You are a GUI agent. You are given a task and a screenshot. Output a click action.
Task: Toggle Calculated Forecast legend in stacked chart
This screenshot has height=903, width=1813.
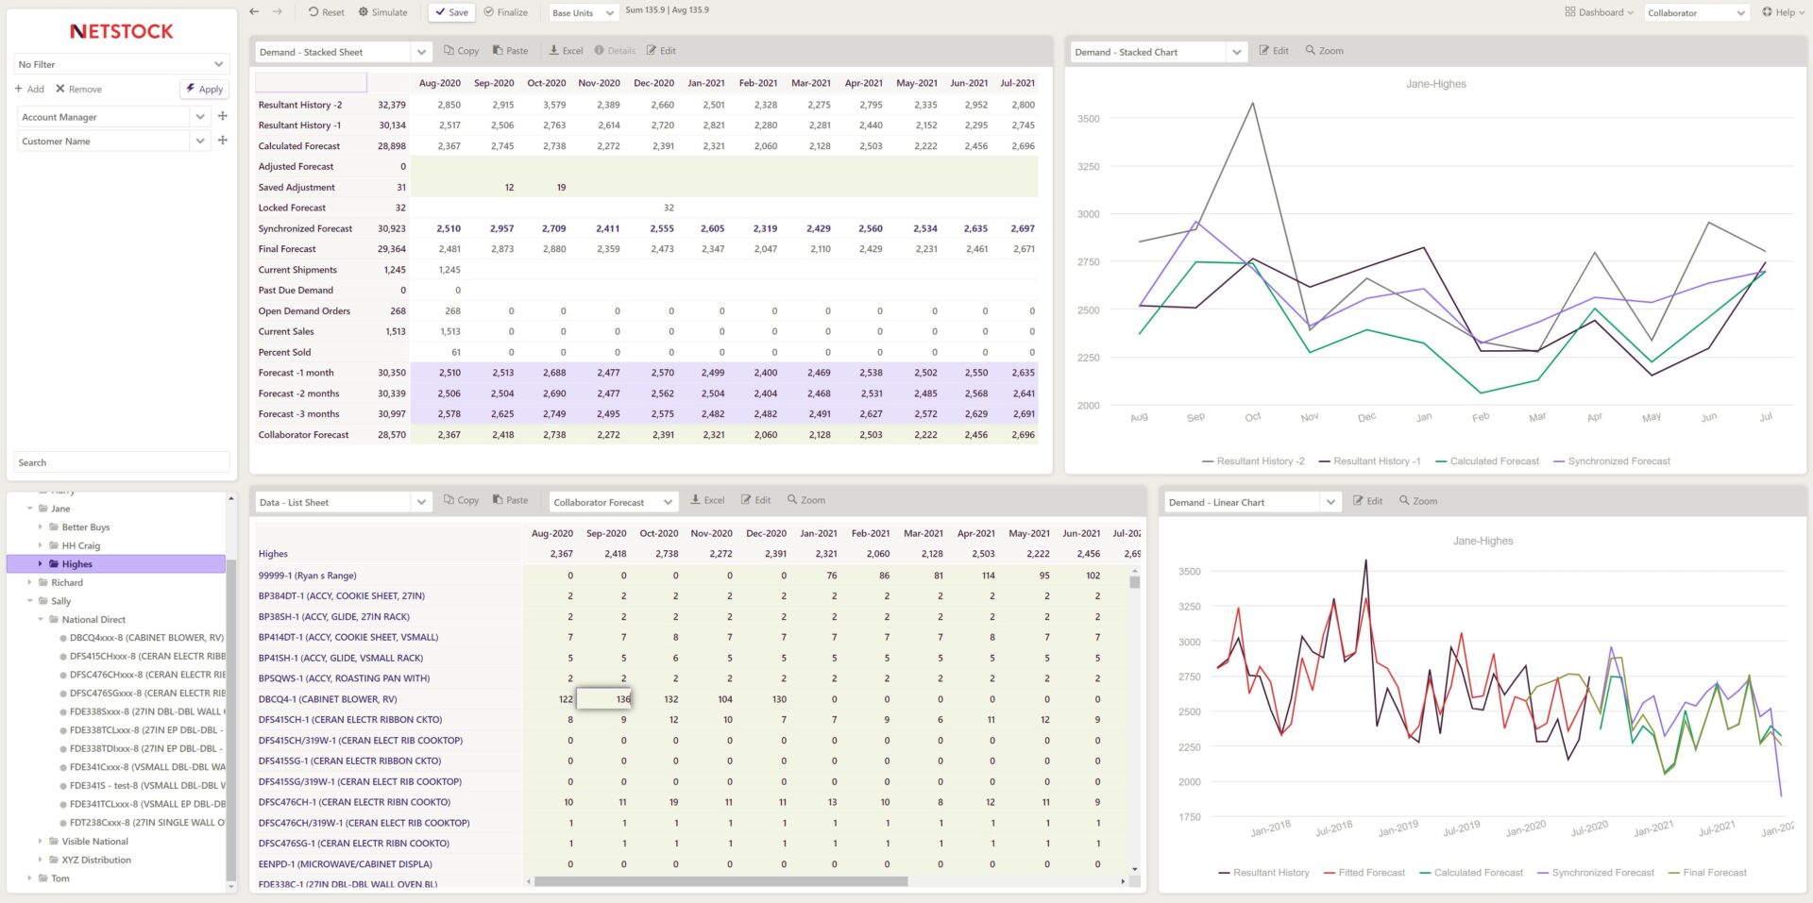click(x=1486, y=461)
